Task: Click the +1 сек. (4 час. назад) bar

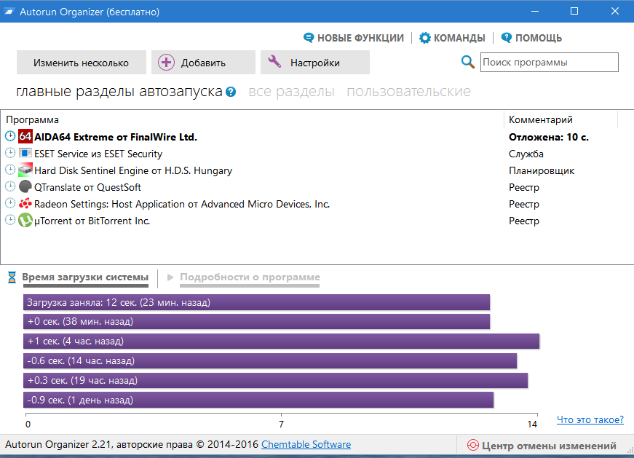Action: pos(282,341)
